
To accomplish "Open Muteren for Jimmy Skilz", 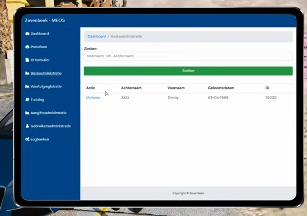I will click(93, 98).
